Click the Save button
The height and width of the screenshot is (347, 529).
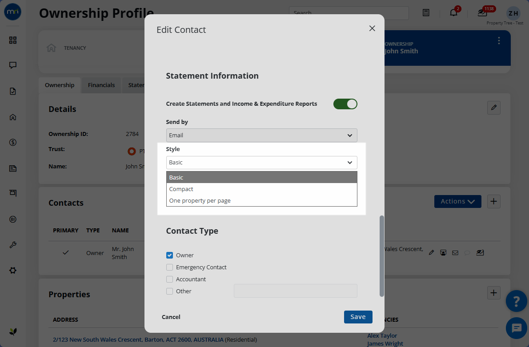[358, 317]
